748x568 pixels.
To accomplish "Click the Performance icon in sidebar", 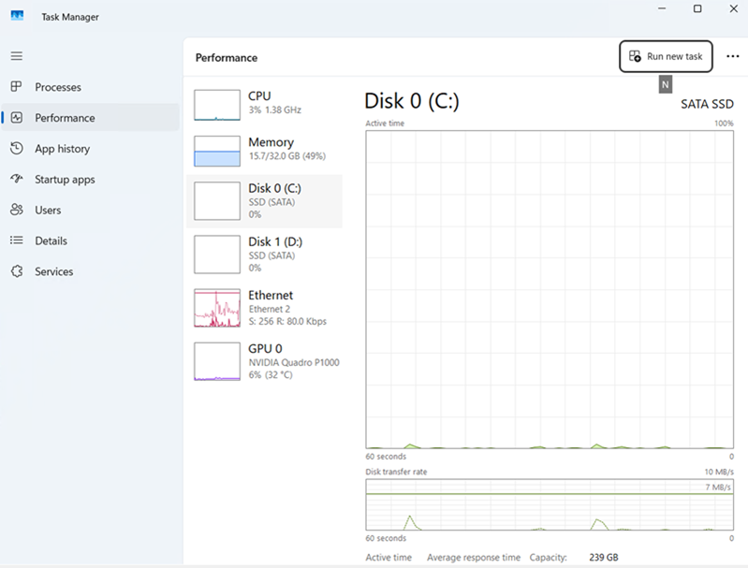I will 16,118.
